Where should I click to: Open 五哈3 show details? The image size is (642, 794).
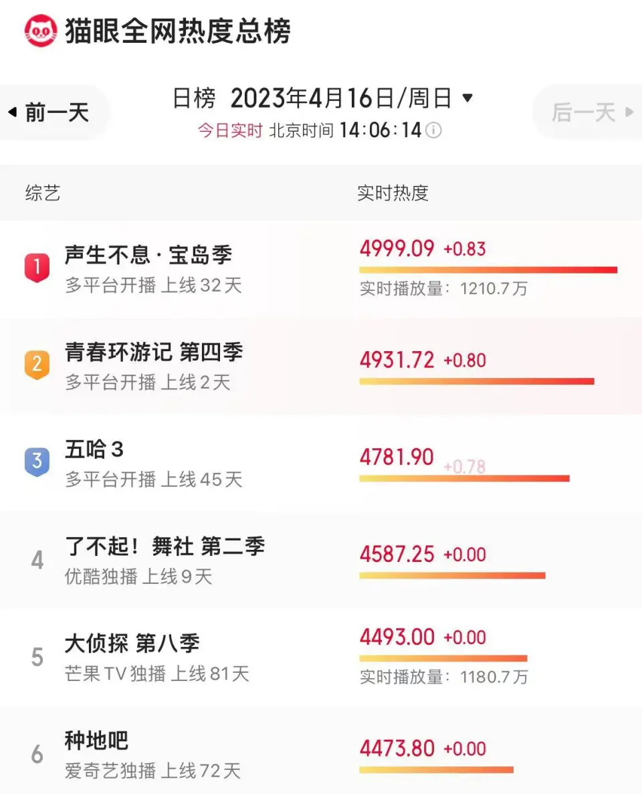(94, 450)
